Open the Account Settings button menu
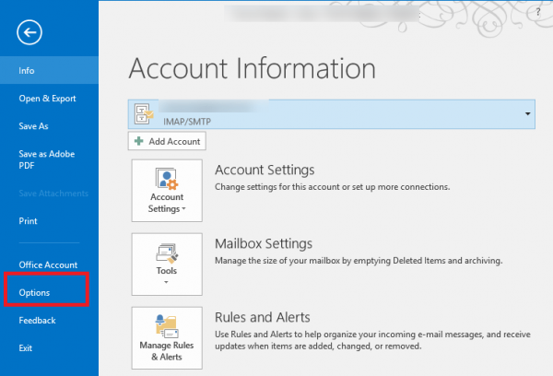Screen dimensions: 553x376 tap(167, 191)
